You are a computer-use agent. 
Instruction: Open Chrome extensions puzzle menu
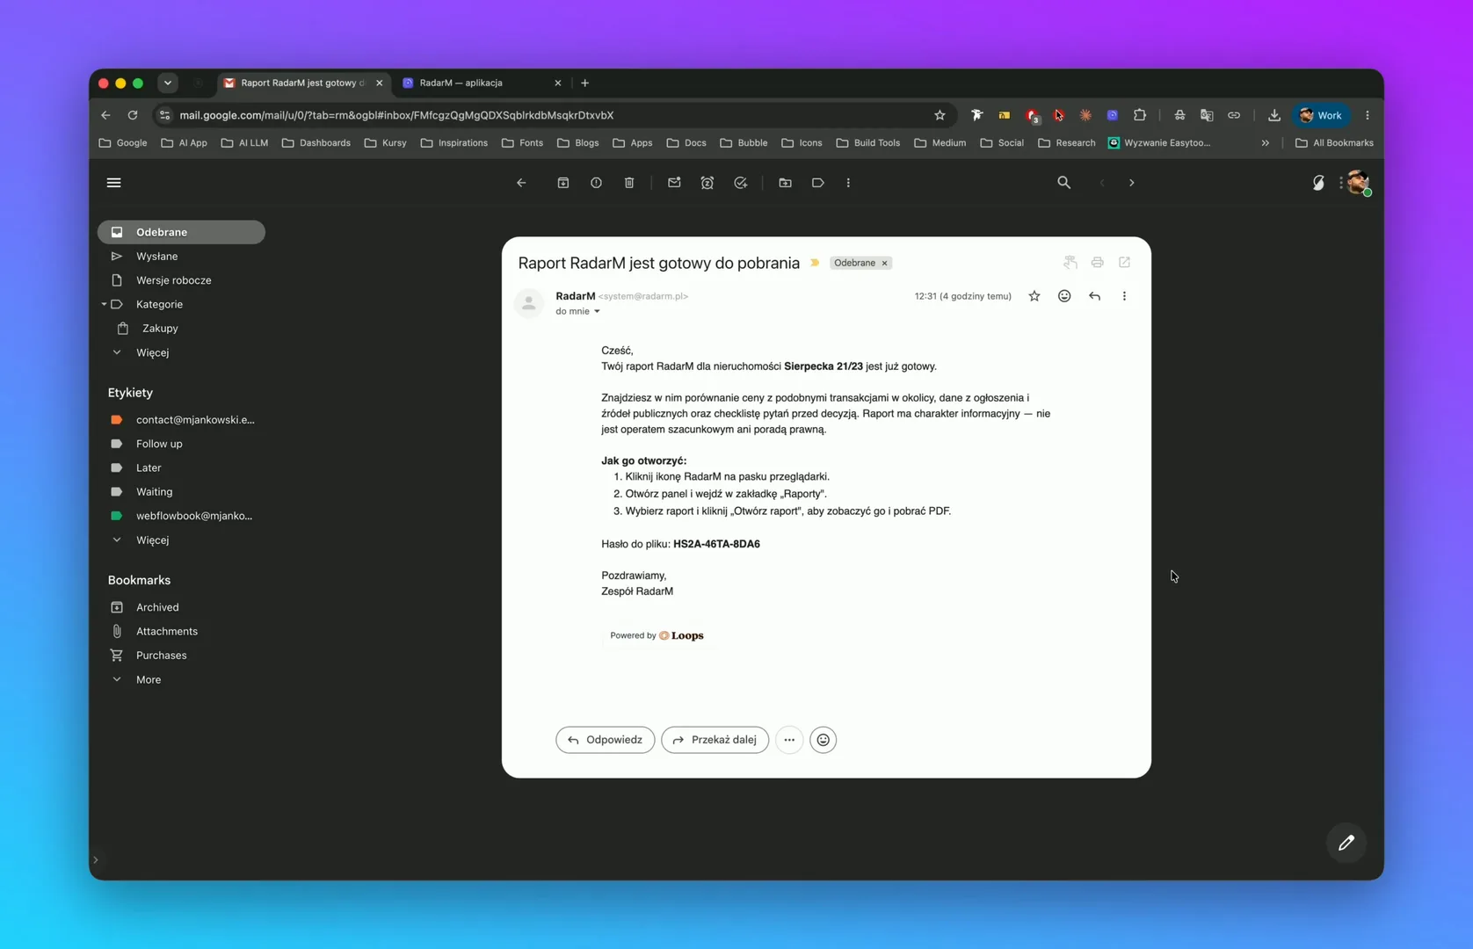point(1140,115)
